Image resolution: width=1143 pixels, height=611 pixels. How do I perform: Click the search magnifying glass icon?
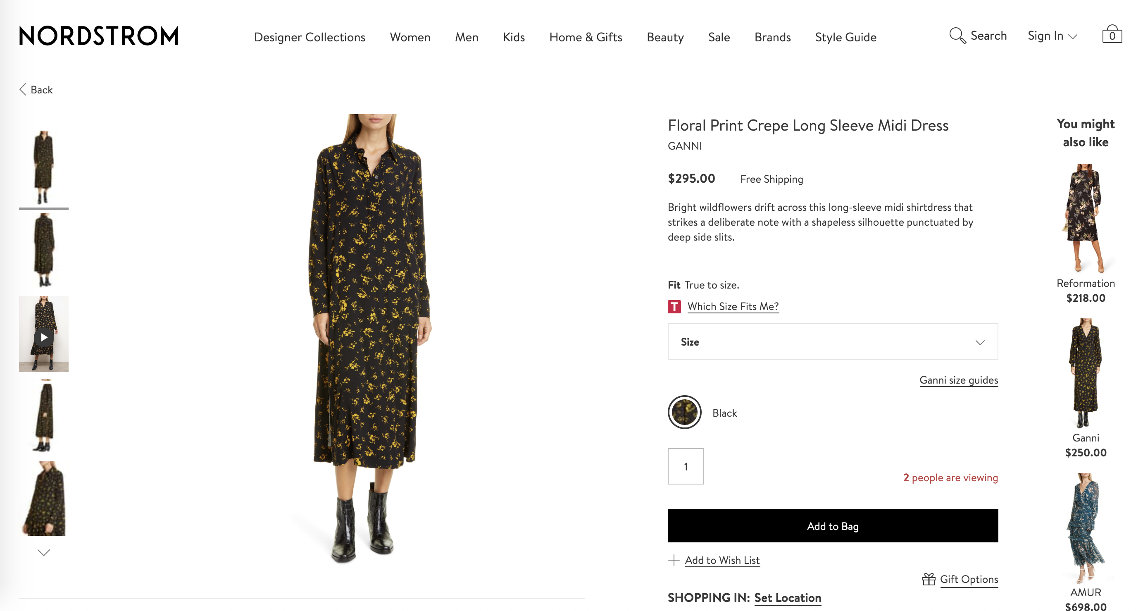pyautogui.click(x=957, y=36)
